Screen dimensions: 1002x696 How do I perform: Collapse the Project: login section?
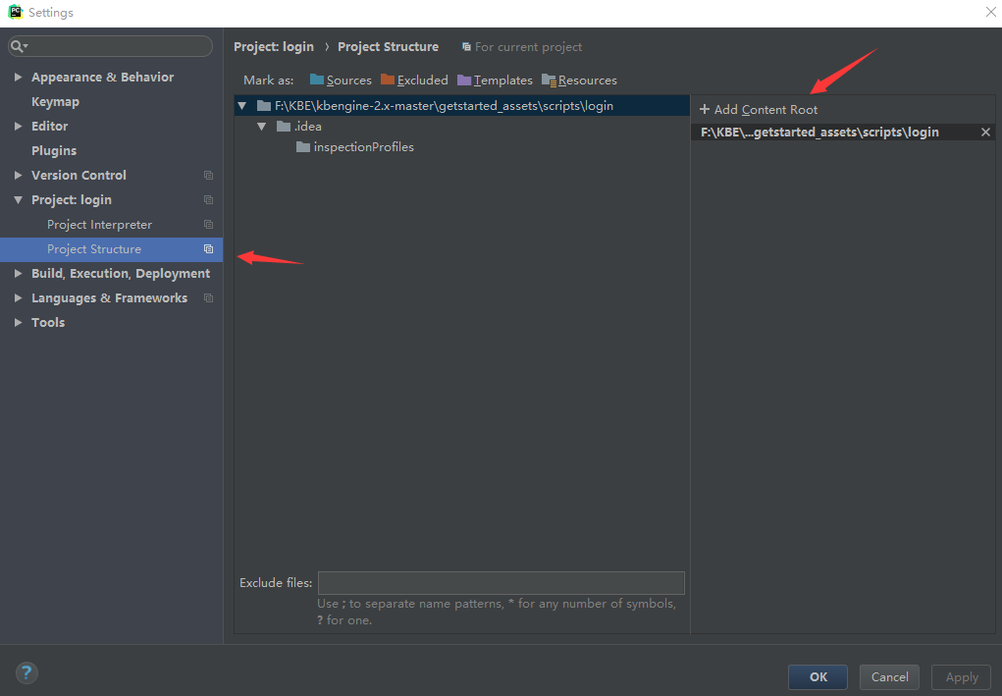19,200
